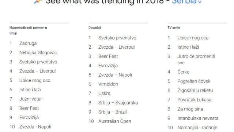Click Uskrs in events list
Image resolution: width=234 pixels, height=132 pixels.
[104, 93]
